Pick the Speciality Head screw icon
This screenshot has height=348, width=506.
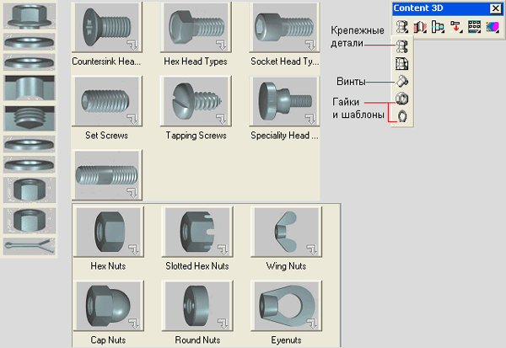point(285,101)
